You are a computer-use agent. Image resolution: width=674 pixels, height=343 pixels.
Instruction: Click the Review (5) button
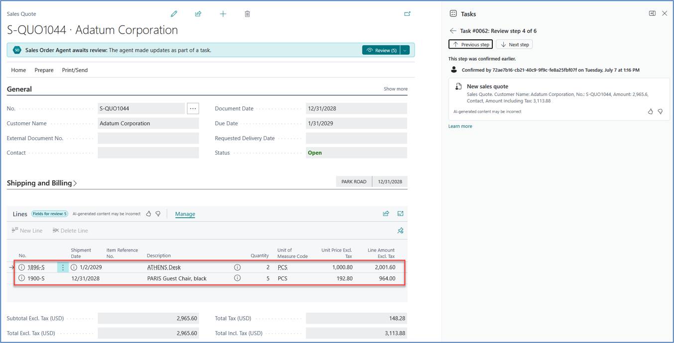point(381,50)
